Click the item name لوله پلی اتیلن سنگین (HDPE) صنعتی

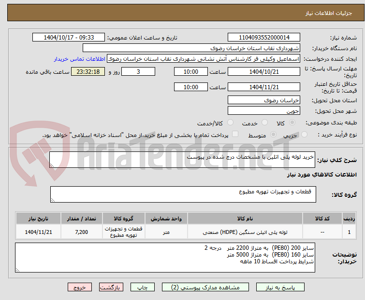[245, 232]
